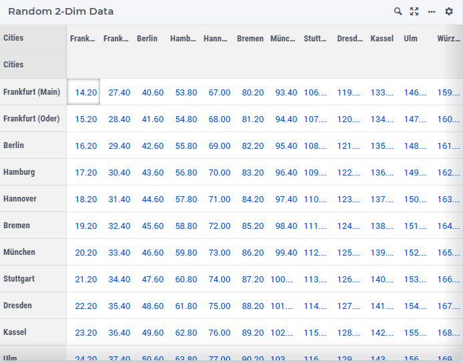Select the Hamburg row header
Screen dimensions: 464x363
click(33, 172)
